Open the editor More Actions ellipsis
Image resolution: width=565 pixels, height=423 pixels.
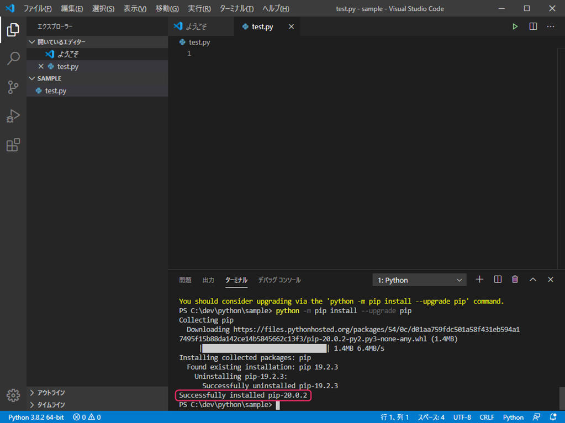pos(551,26)
